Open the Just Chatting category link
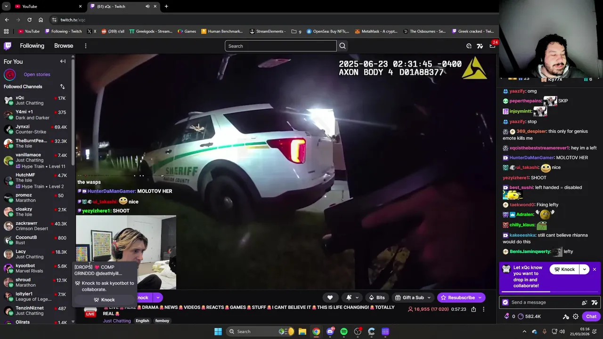Viewport: 603px width, 339px height. [117, 321]
